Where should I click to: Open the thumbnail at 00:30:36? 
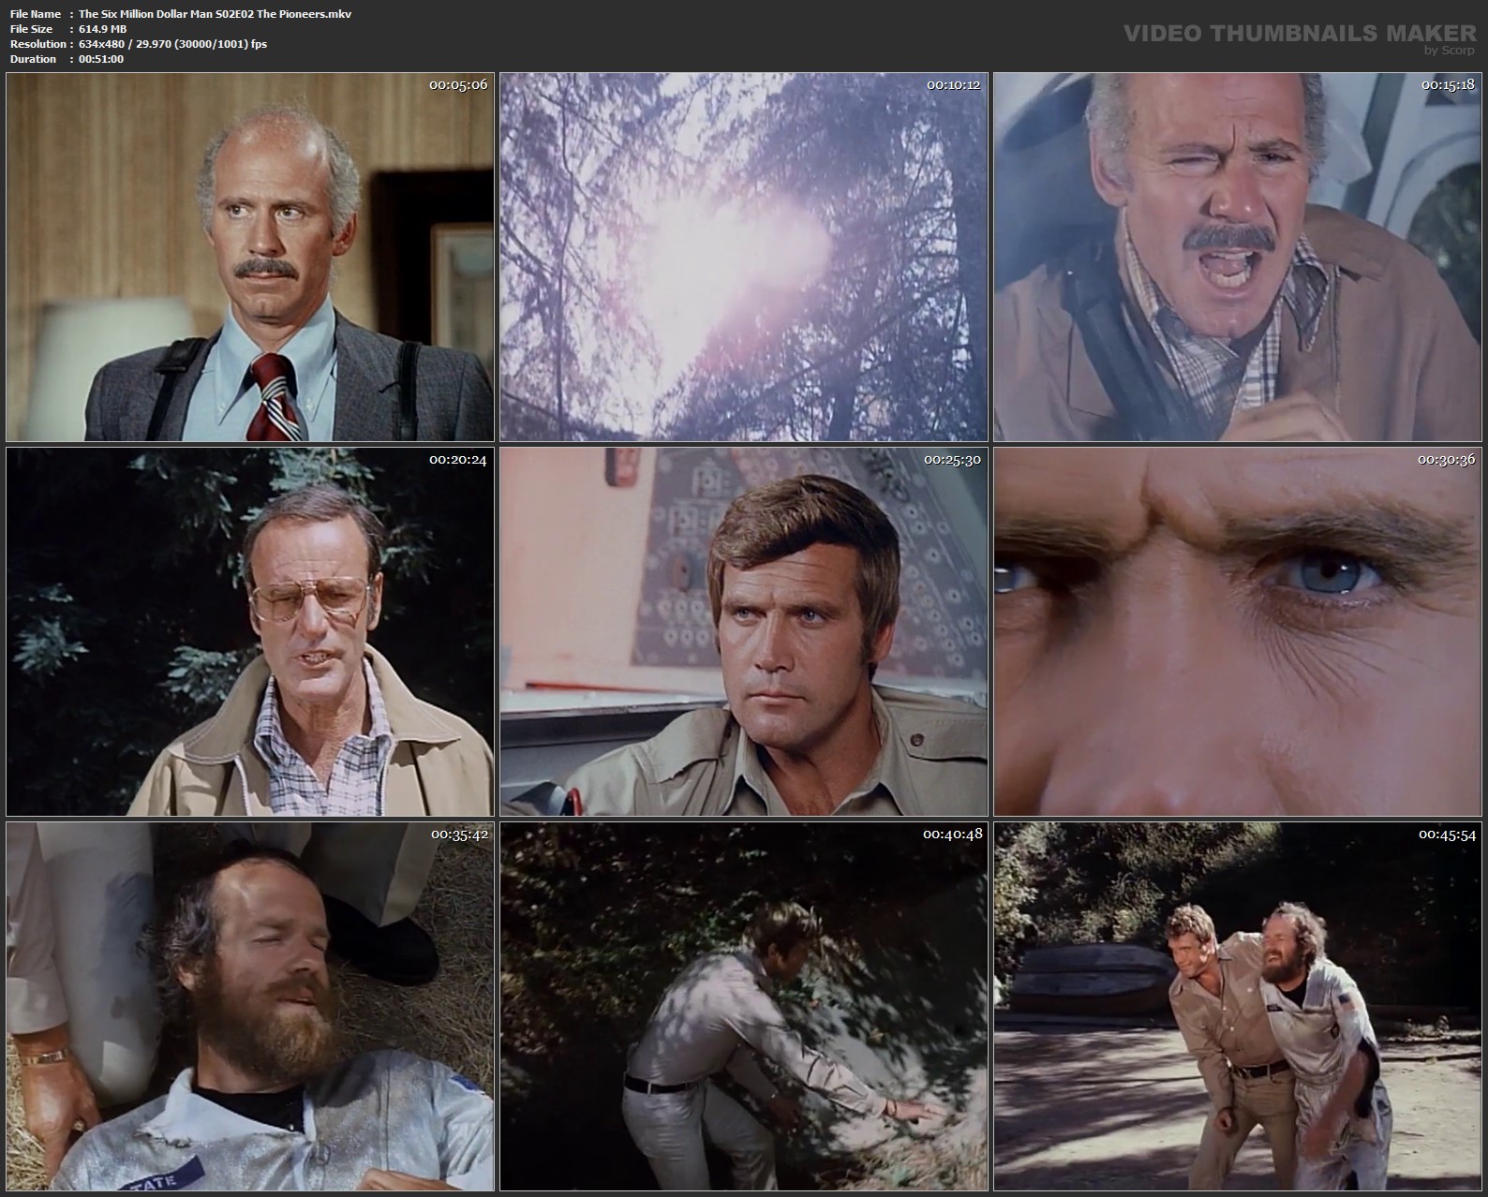click(x=1238, y=631)
